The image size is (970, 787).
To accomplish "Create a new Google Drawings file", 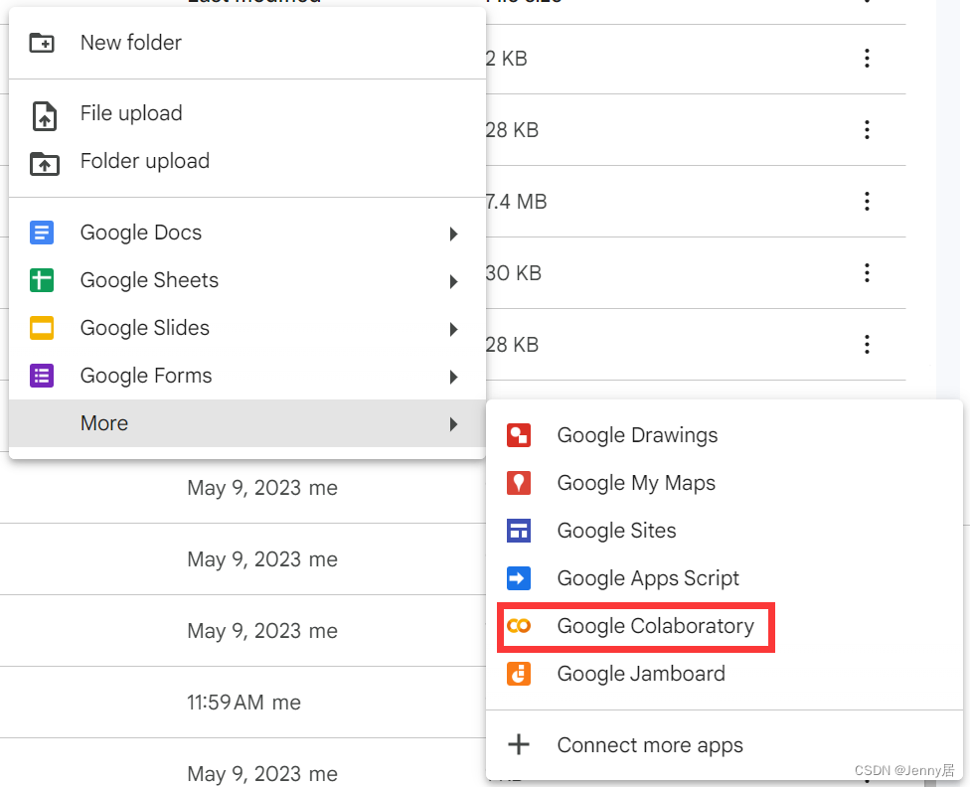I will point(725,435).
